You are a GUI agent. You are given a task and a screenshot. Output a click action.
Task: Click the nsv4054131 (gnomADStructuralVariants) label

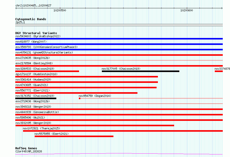(44, 52)
